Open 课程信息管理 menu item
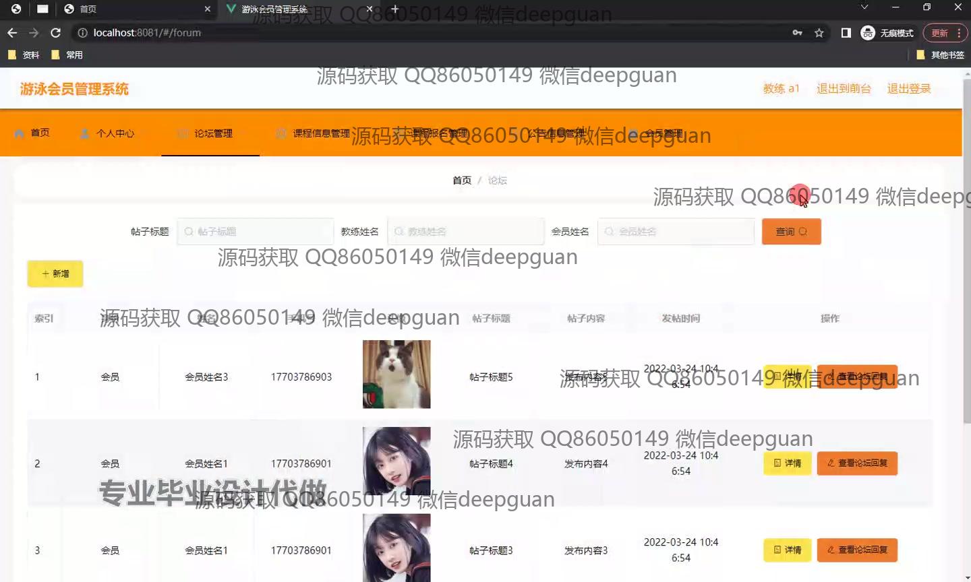This screenshot has width=971, height=582. (x=314, y=133)
